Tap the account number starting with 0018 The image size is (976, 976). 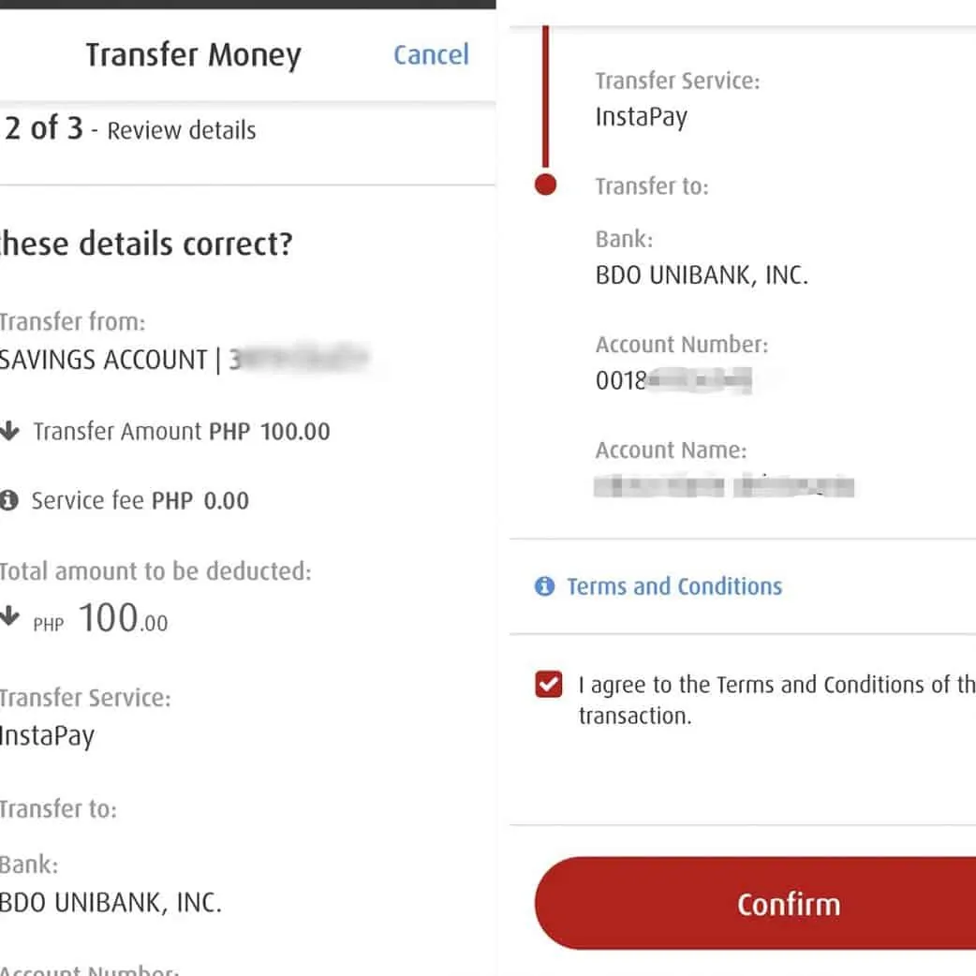click(673, 381)
